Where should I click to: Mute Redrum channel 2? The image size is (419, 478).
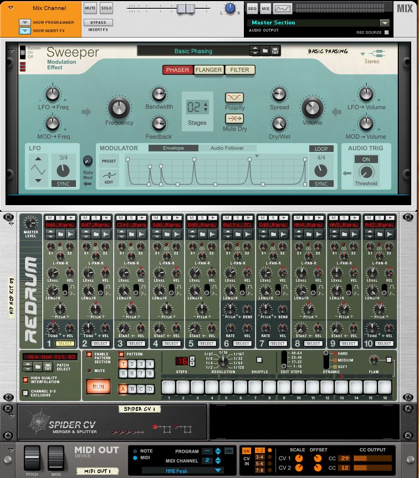click(x=85, y=218)
